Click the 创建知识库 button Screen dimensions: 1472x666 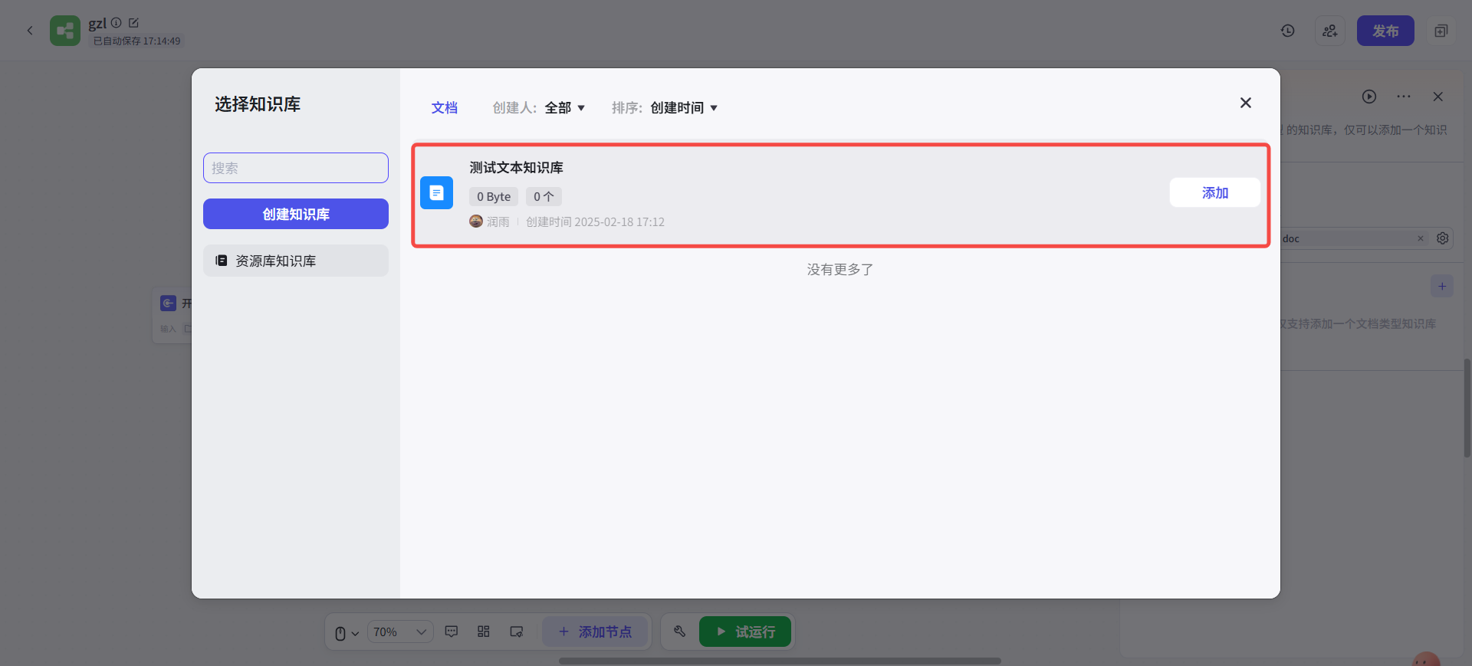click(296, 214)
